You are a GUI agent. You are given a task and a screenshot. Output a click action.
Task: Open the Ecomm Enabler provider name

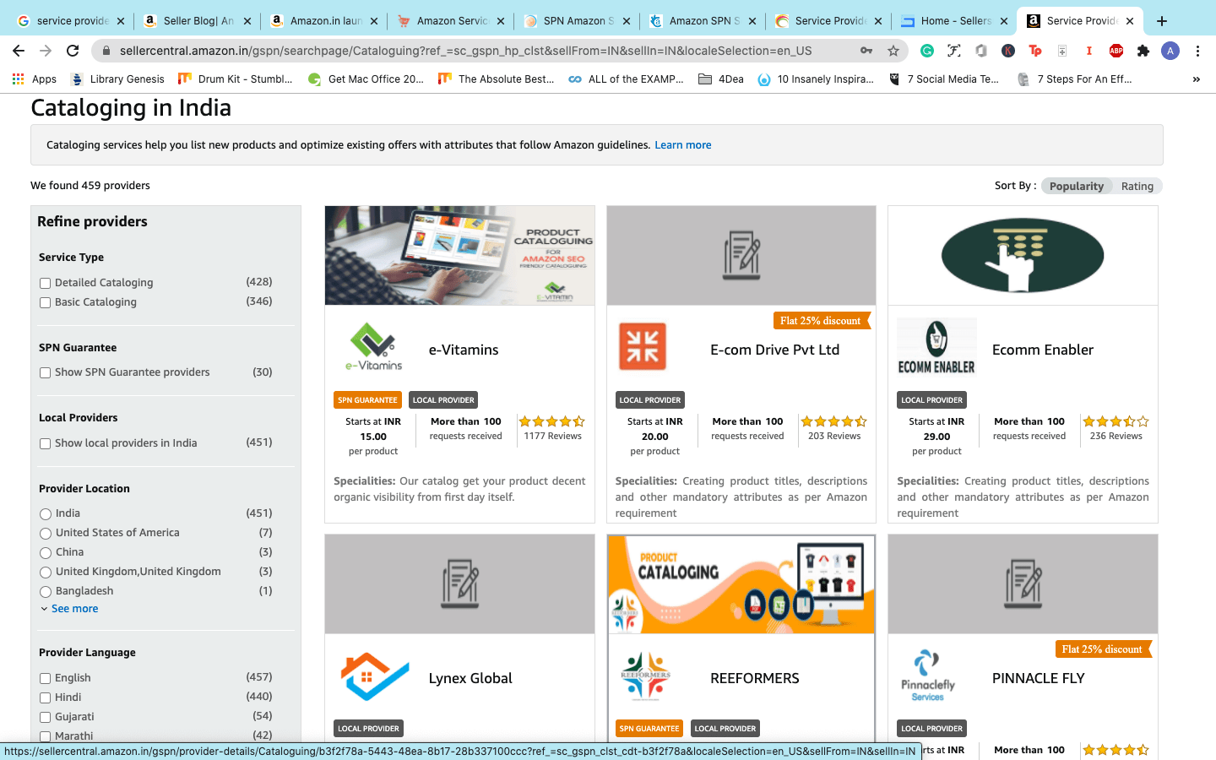pyautogui.click(x=1043, y=350)
